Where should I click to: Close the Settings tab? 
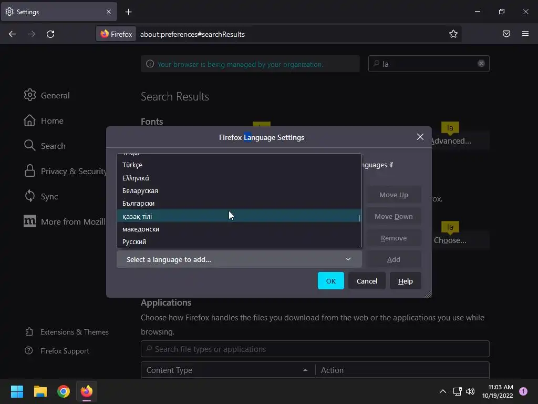point(109,12)
